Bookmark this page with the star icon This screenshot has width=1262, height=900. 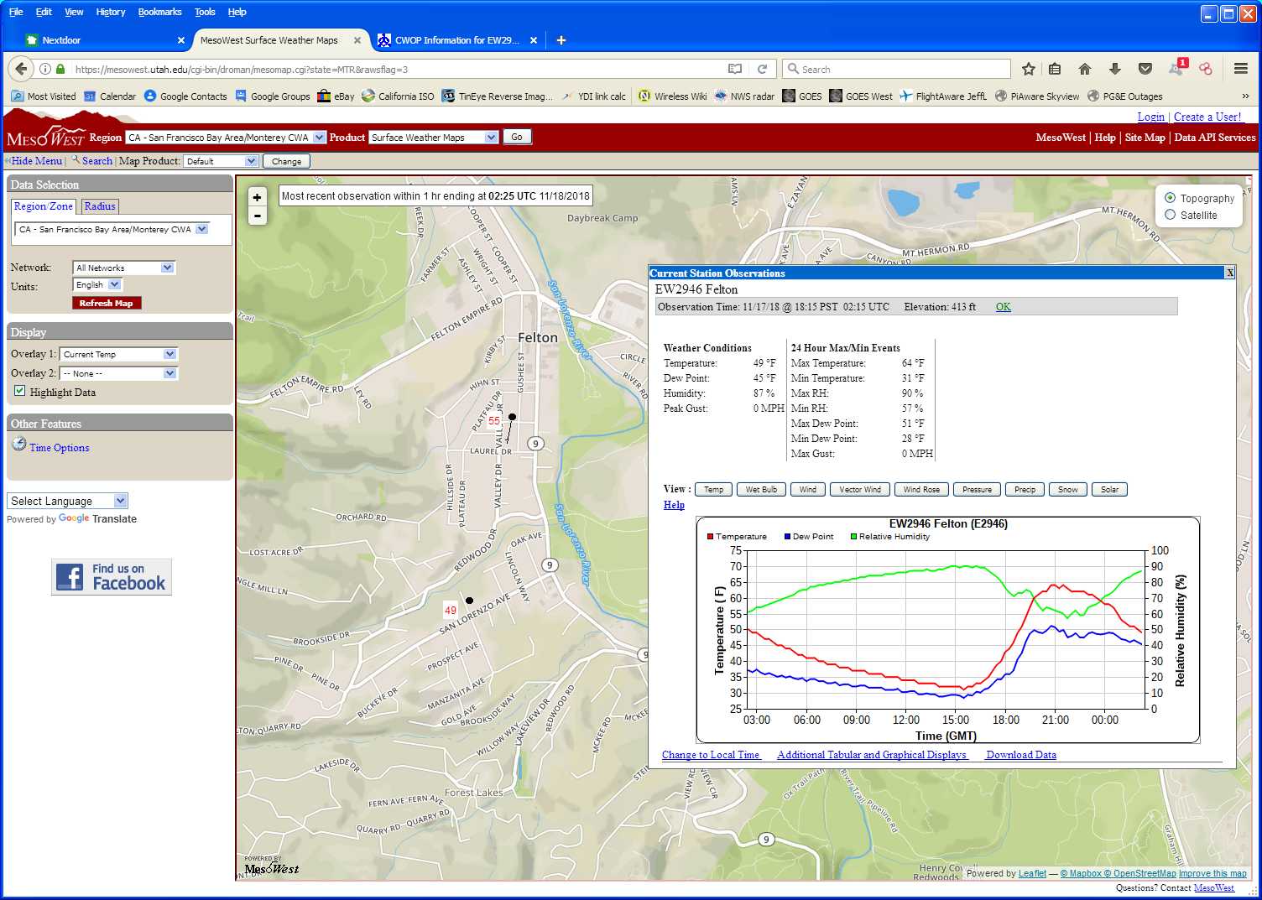click(1028, 69)
